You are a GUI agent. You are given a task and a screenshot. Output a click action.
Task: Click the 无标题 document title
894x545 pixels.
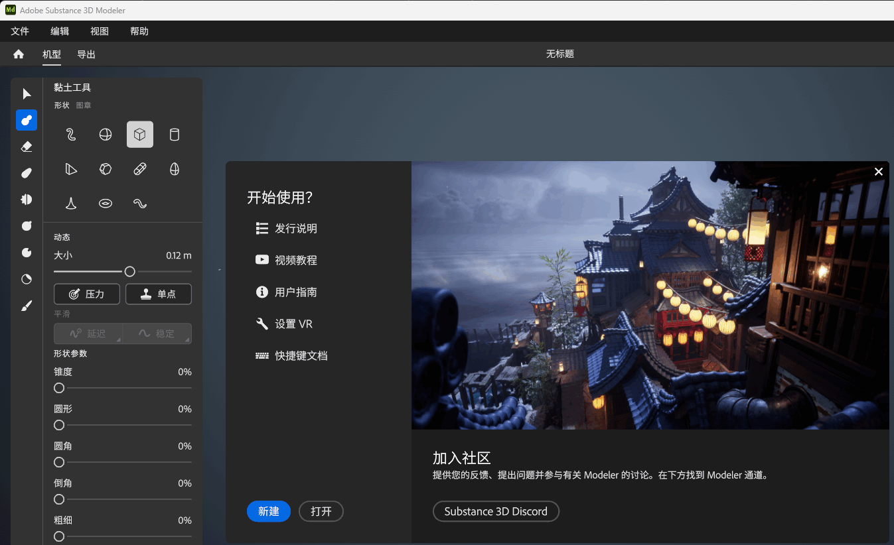coord(559,54)
